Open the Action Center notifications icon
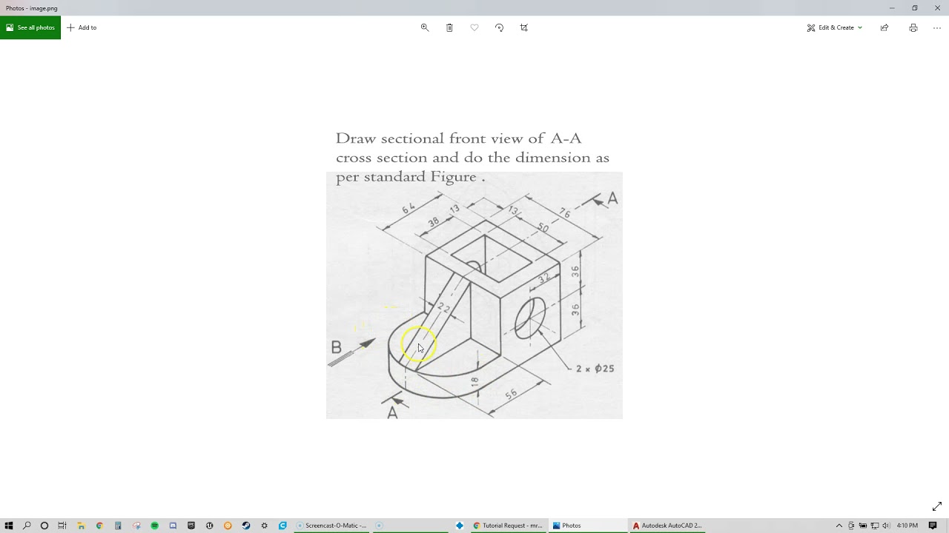Viewport: 949px width, 533px height. tap(933, 526)
